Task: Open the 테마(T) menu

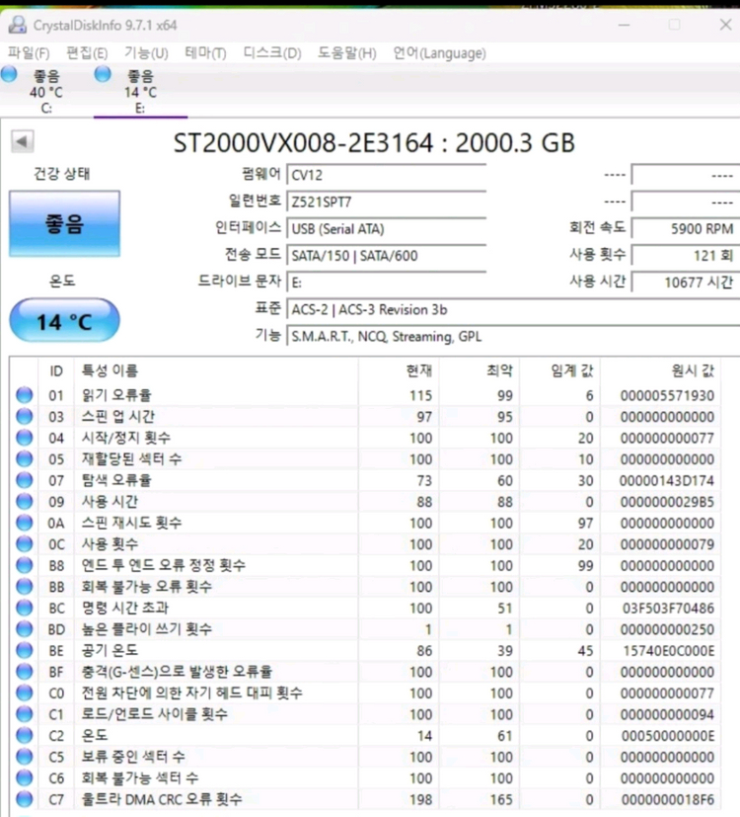Action: point(205,53)
